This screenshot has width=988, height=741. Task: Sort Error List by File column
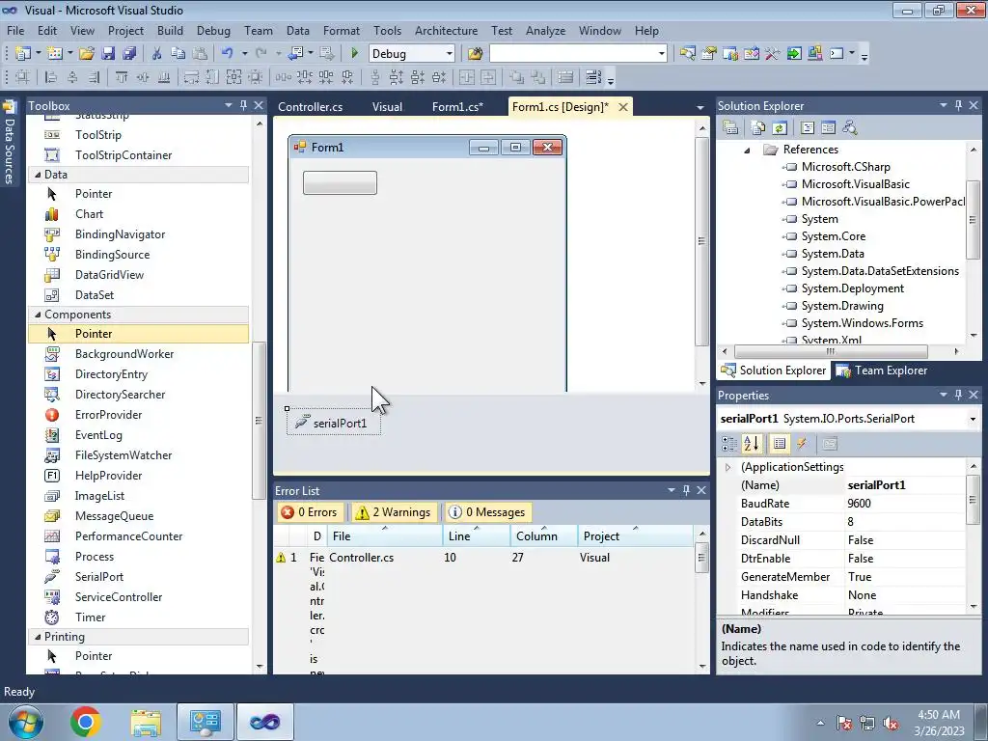point(385,535)
